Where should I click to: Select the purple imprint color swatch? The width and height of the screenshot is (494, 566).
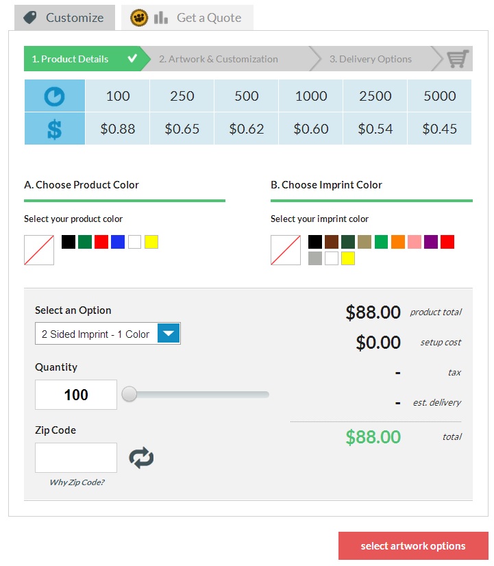pyautogui.click(x=431, y=242)
